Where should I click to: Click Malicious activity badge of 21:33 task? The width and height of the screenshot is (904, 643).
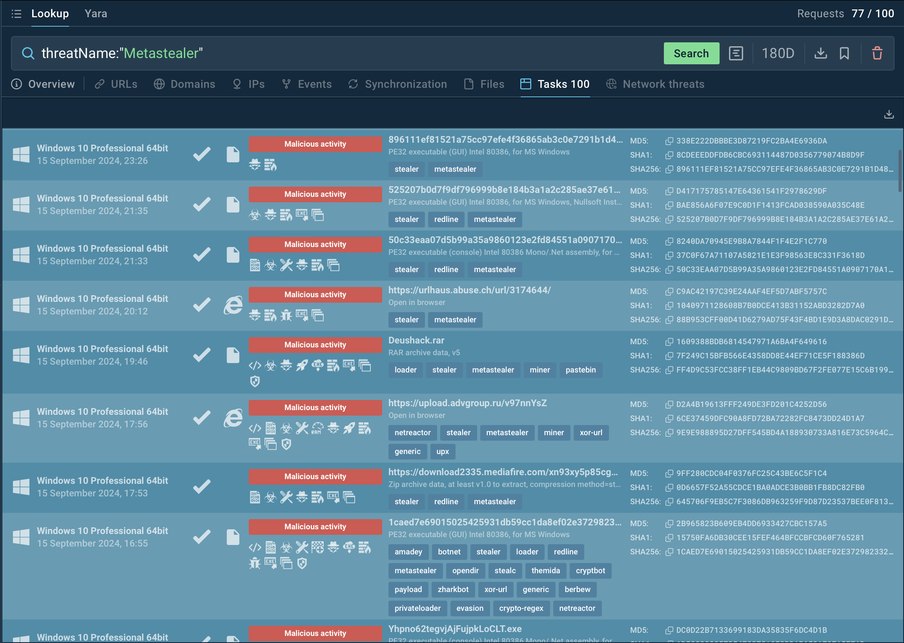(315, 244)
